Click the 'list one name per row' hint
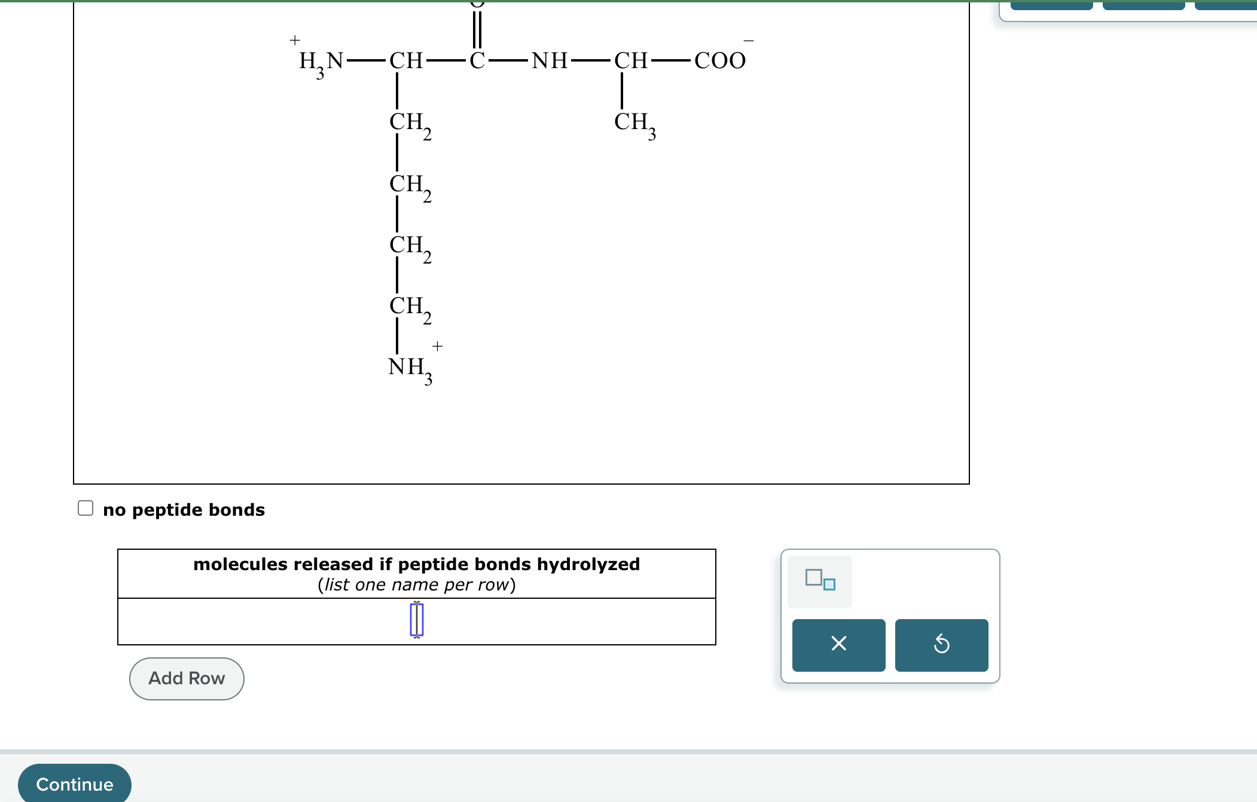1257x802 pixels. click(x=416, y=584)
